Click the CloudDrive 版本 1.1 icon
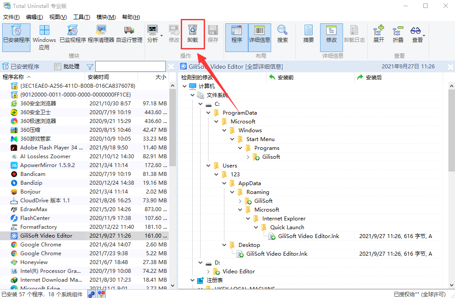 (x=14, y=201)
